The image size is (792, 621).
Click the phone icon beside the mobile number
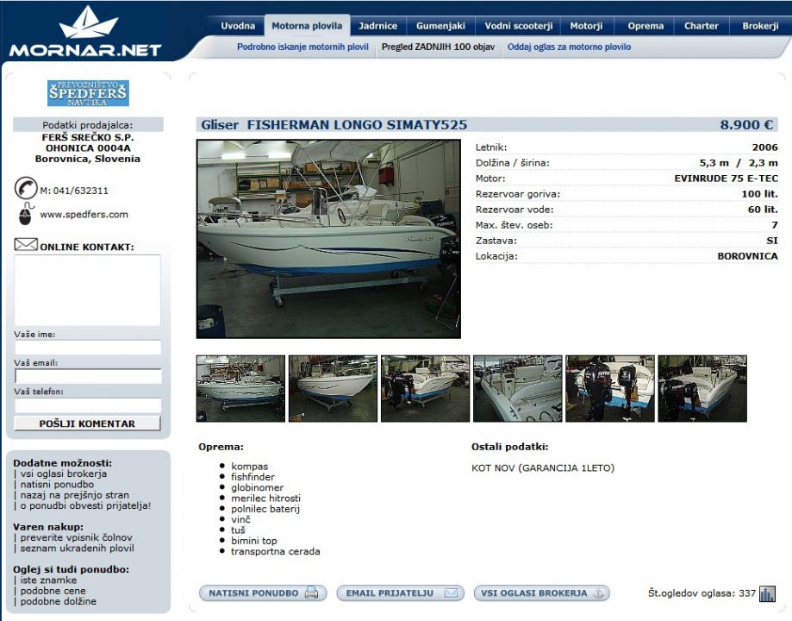(x=26, y=188)
